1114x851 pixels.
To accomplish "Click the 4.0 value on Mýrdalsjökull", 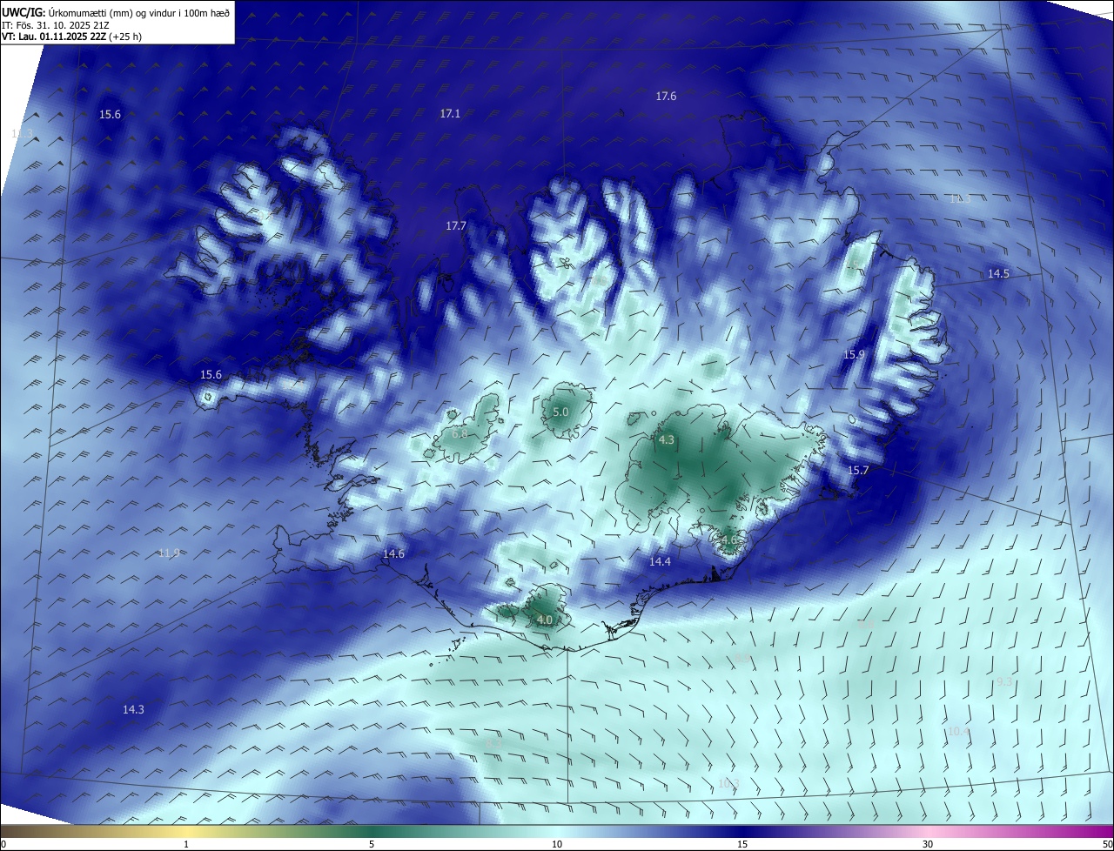I will pyautogui.click(x=545, y=620).
